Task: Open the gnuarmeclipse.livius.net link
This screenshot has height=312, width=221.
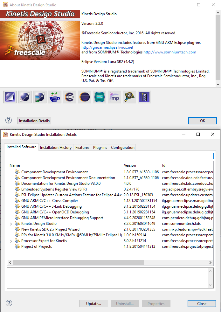Action: (x=107, y=47)
